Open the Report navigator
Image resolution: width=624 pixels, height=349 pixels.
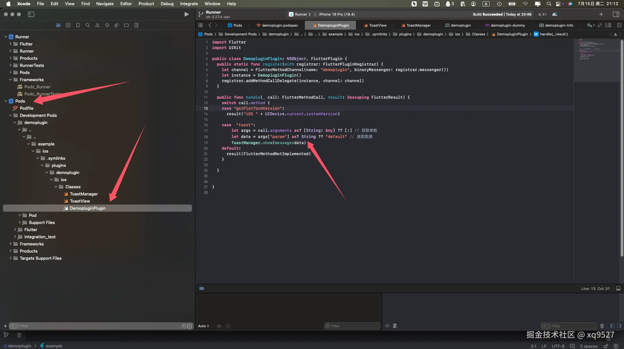pyautogui.click(x=136, y=25)
